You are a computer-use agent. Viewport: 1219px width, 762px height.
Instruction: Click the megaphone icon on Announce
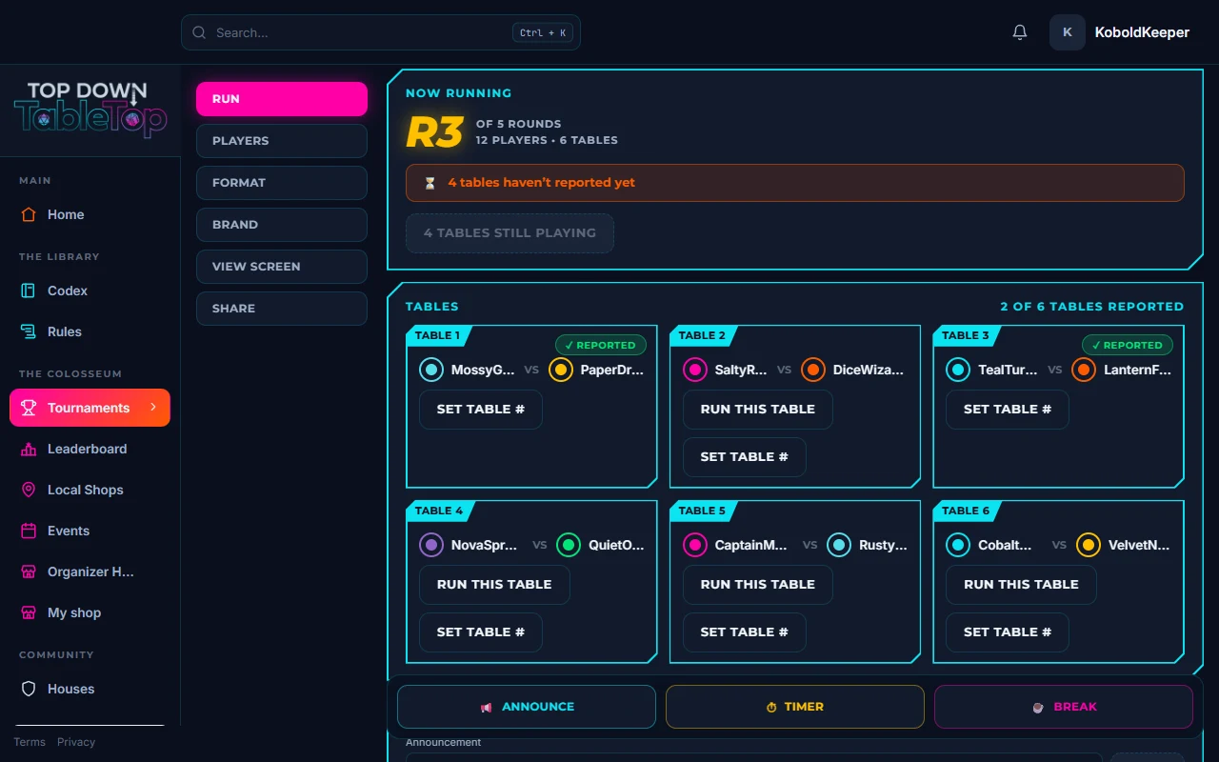point(487,707)
